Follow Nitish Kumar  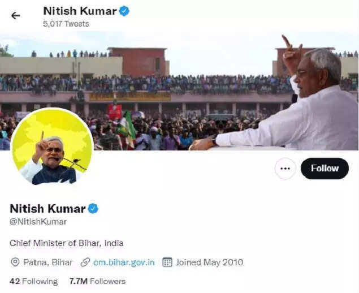pos(325,169)
